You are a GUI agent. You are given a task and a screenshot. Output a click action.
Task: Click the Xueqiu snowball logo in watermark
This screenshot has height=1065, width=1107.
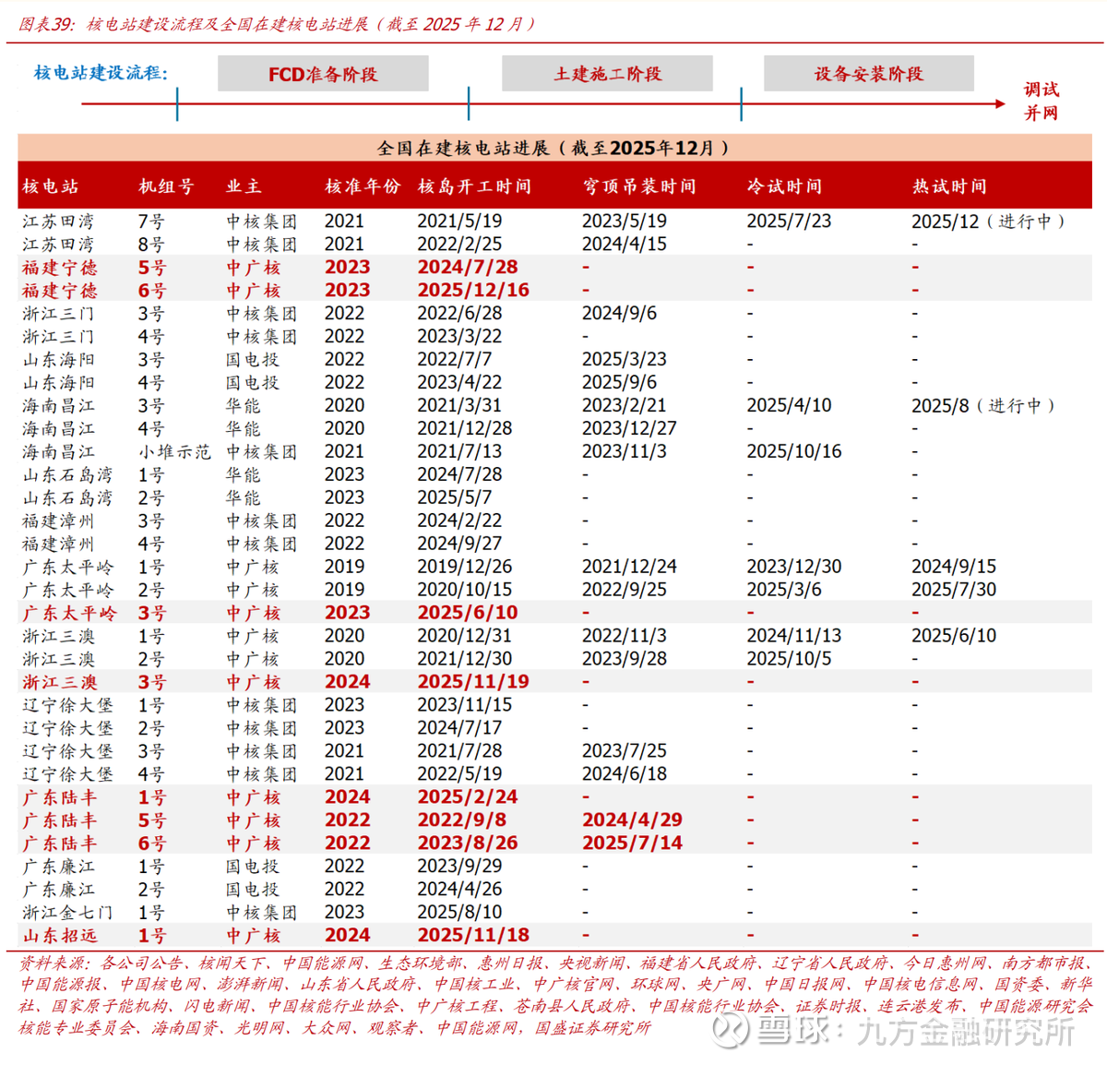click(730, 1030)
